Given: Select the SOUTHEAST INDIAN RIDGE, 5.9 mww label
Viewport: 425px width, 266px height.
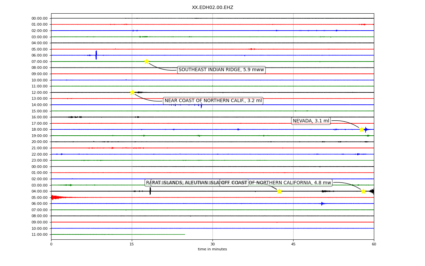Looking at the screenshot, I should [221, 70].
